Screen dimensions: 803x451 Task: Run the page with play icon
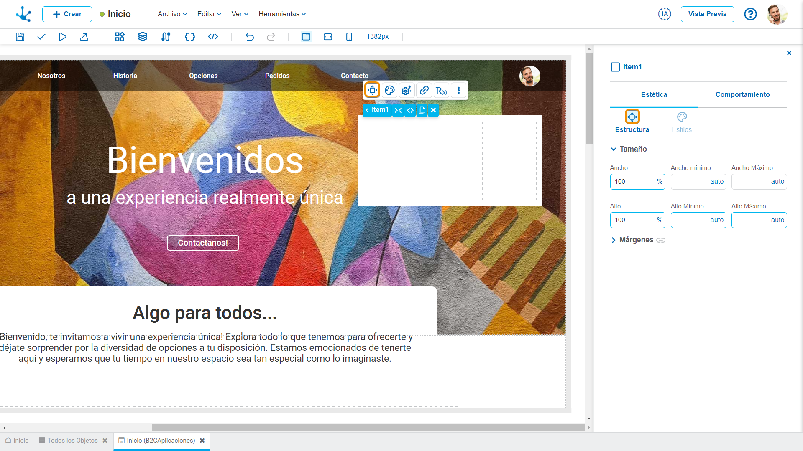[x=62, y=37]
